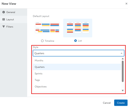
Task: Select the highlighted Quarters option
Action: pos(77,67)
